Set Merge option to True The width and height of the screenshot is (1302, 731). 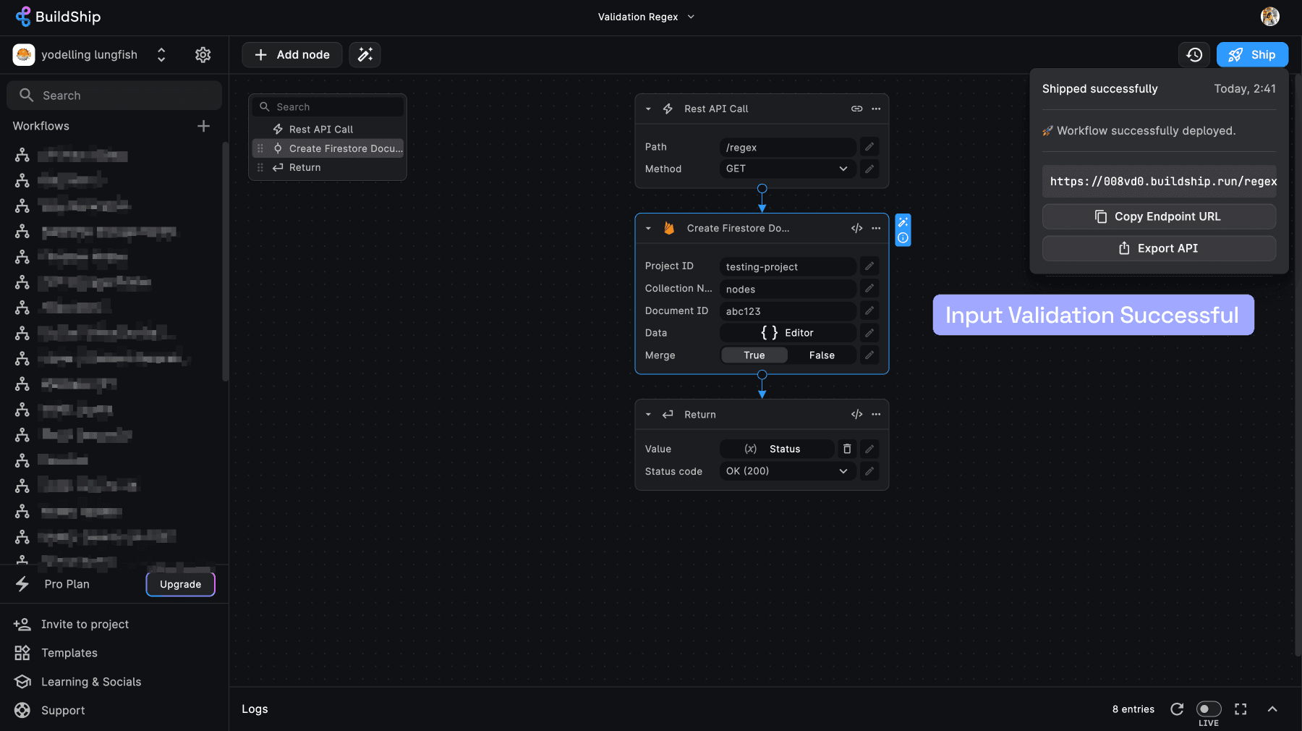coord(754,355)
